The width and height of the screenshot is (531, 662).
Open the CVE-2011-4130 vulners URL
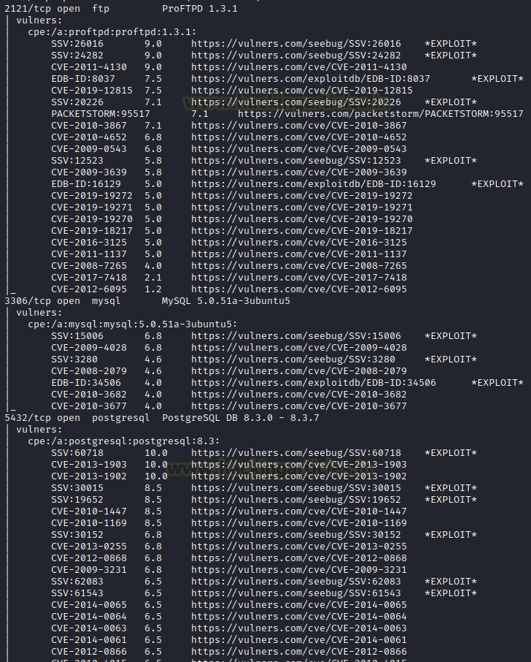[299, 67]
